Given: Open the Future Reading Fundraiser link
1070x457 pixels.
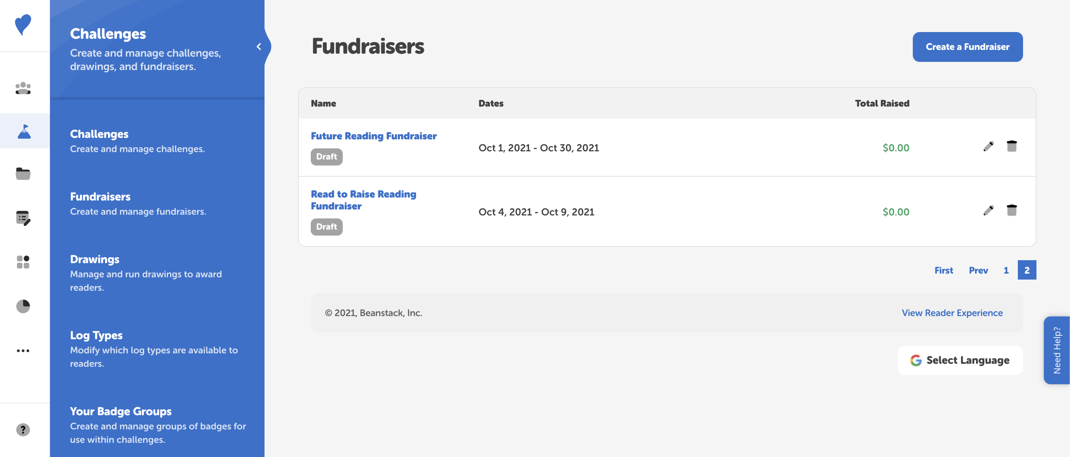Looking at the screenshot, I should tap(373, 135).
